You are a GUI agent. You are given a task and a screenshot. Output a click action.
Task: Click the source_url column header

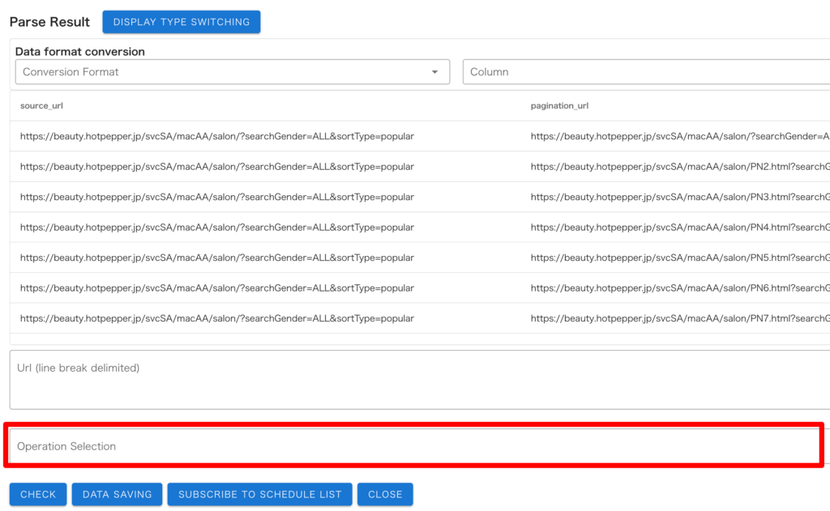[41, 106]
